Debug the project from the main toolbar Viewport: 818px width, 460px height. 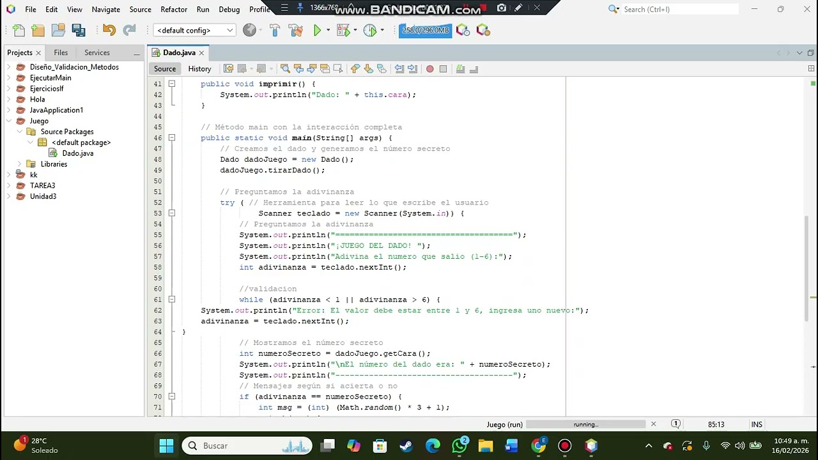tap(343, 30)
